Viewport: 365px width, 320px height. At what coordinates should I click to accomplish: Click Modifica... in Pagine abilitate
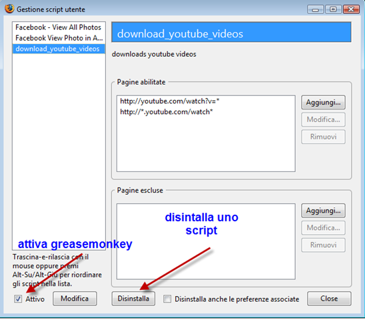323,119
